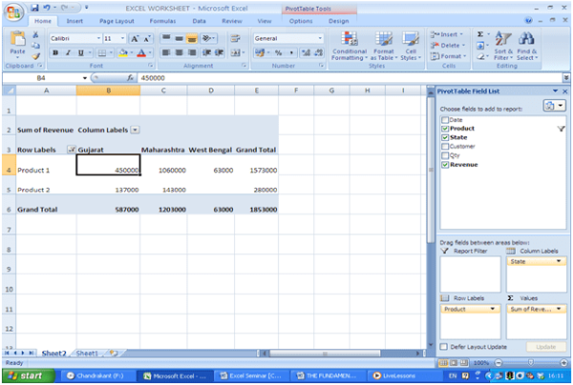Click the Windows Start button
Viewport: 573px width, 385px height.
pos(28,376)
